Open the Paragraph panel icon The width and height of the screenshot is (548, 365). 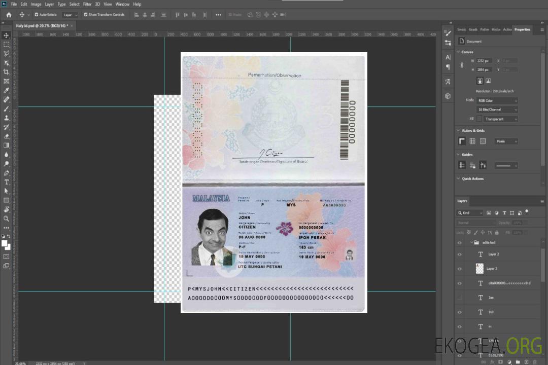coord(448,67)
